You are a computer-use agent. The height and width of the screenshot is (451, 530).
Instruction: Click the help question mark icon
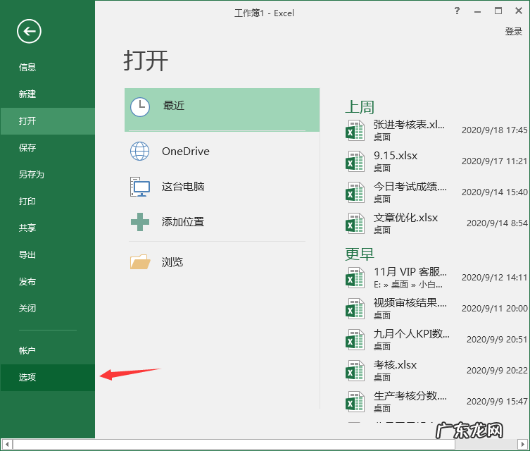coord(457,11)
